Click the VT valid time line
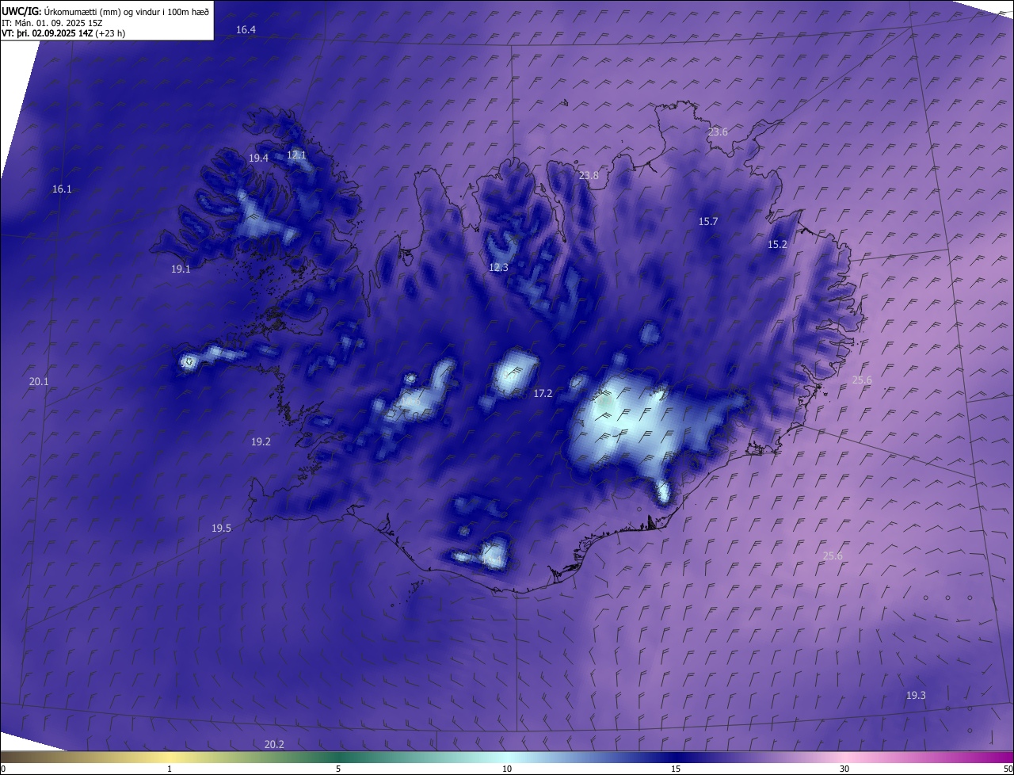The height and width of the screenshot is (775, 1014). pos(63,33)
